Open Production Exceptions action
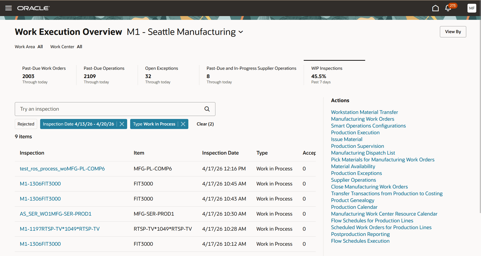Screen dimensions: 481x256 (x=356, y=173)
